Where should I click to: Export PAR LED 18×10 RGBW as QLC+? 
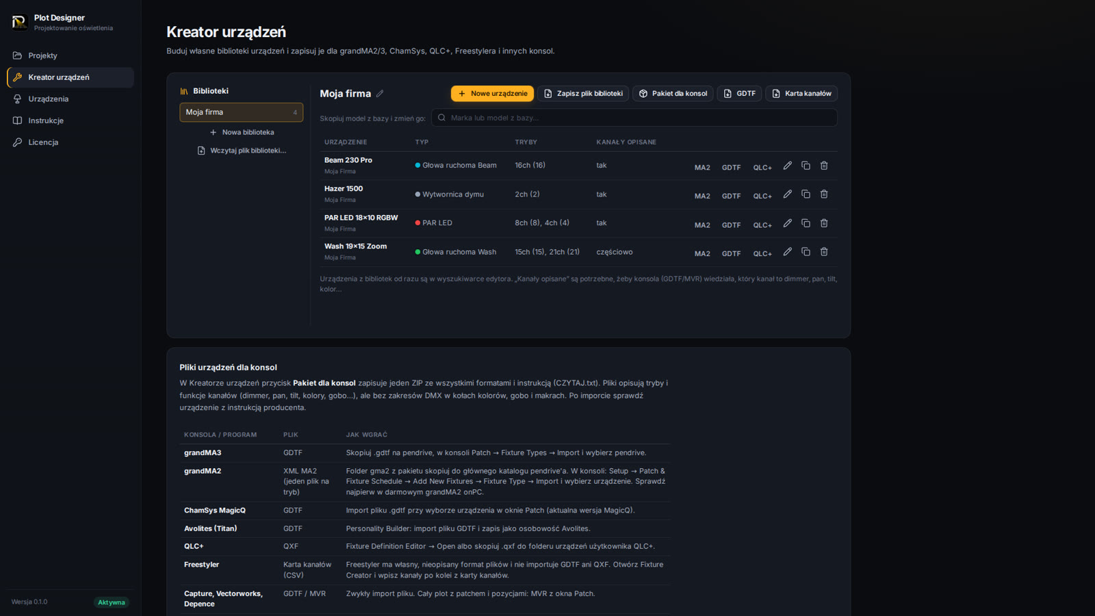pyautogui.click(x=762, y=224)
